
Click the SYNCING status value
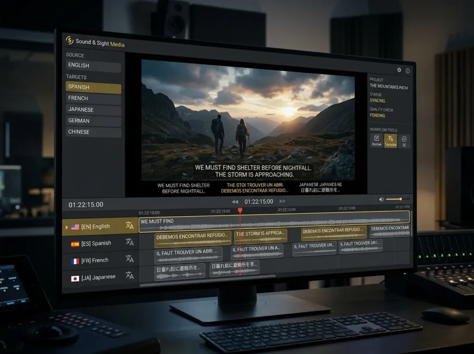(x=377, y=101)
